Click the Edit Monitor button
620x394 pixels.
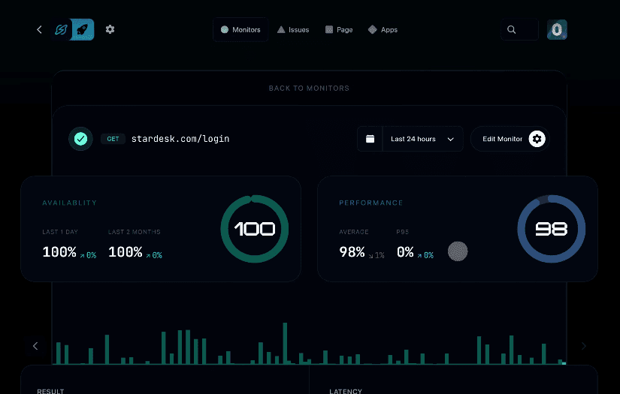[510, 139]
